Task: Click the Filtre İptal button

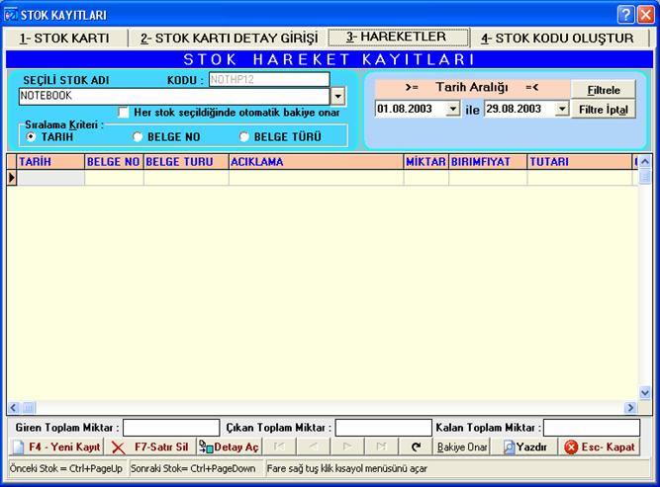Action: pos(604,110)
